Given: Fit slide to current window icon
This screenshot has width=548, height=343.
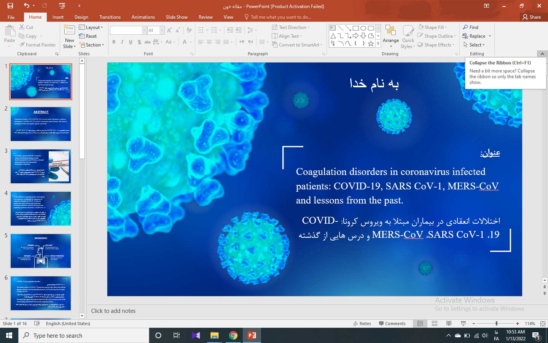Looking at the screenshot, I should [543, 324].
